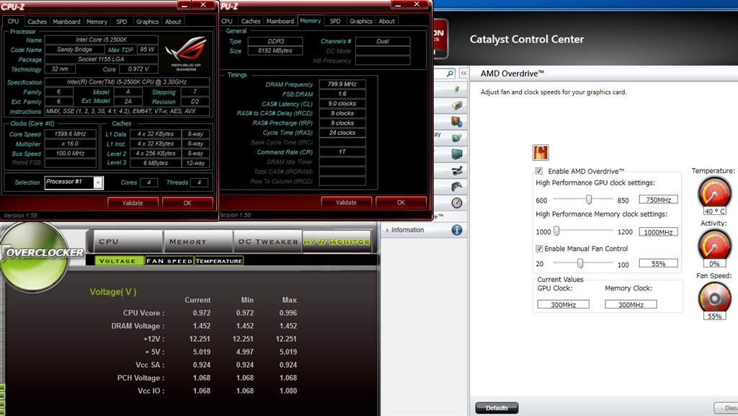Image resolution: width=738 pixels, height=416 pixels.
Task: Click the Intel Core i5 2500K name field
Action: pos(101,40)
